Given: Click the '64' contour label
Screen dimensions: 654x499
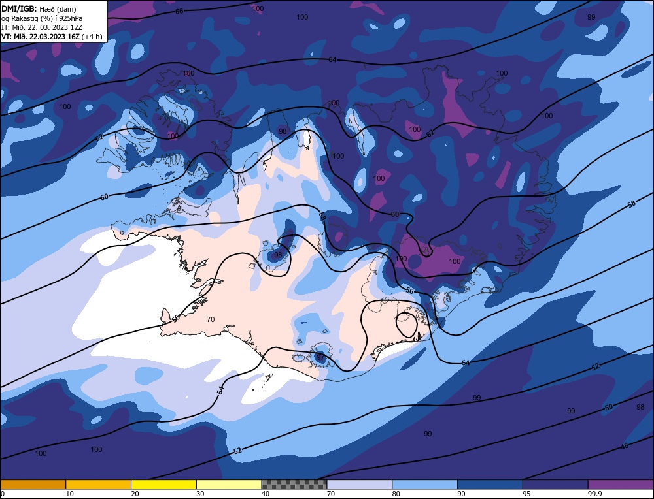Looking at the screenshot, I should click(x=332, y=60).
